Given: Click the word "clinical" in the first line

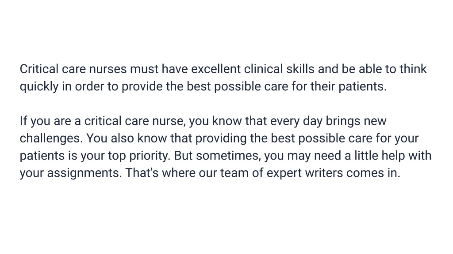Looking at the screenshot, I should pos(263,69).
